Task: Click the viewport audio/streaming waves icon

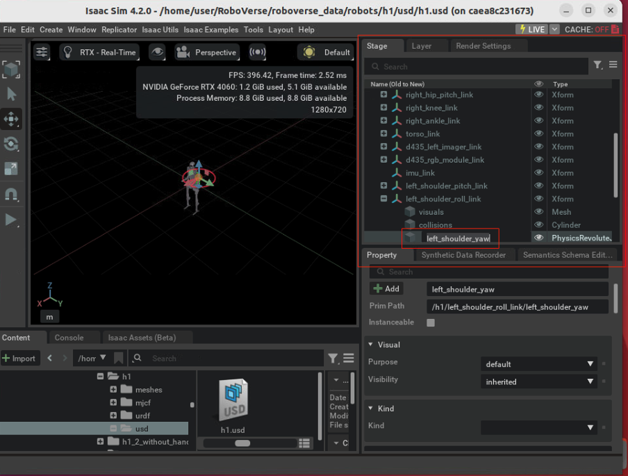Action: tap(257, 52)
